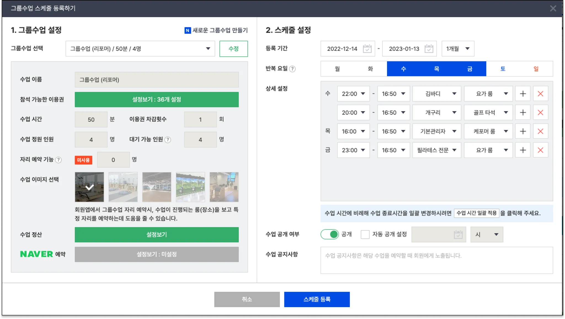Image resolution: width=565 pixels, height=319 pixels.
Task: Open the end date calendar picker icon
Action: (x=429, y=49)
